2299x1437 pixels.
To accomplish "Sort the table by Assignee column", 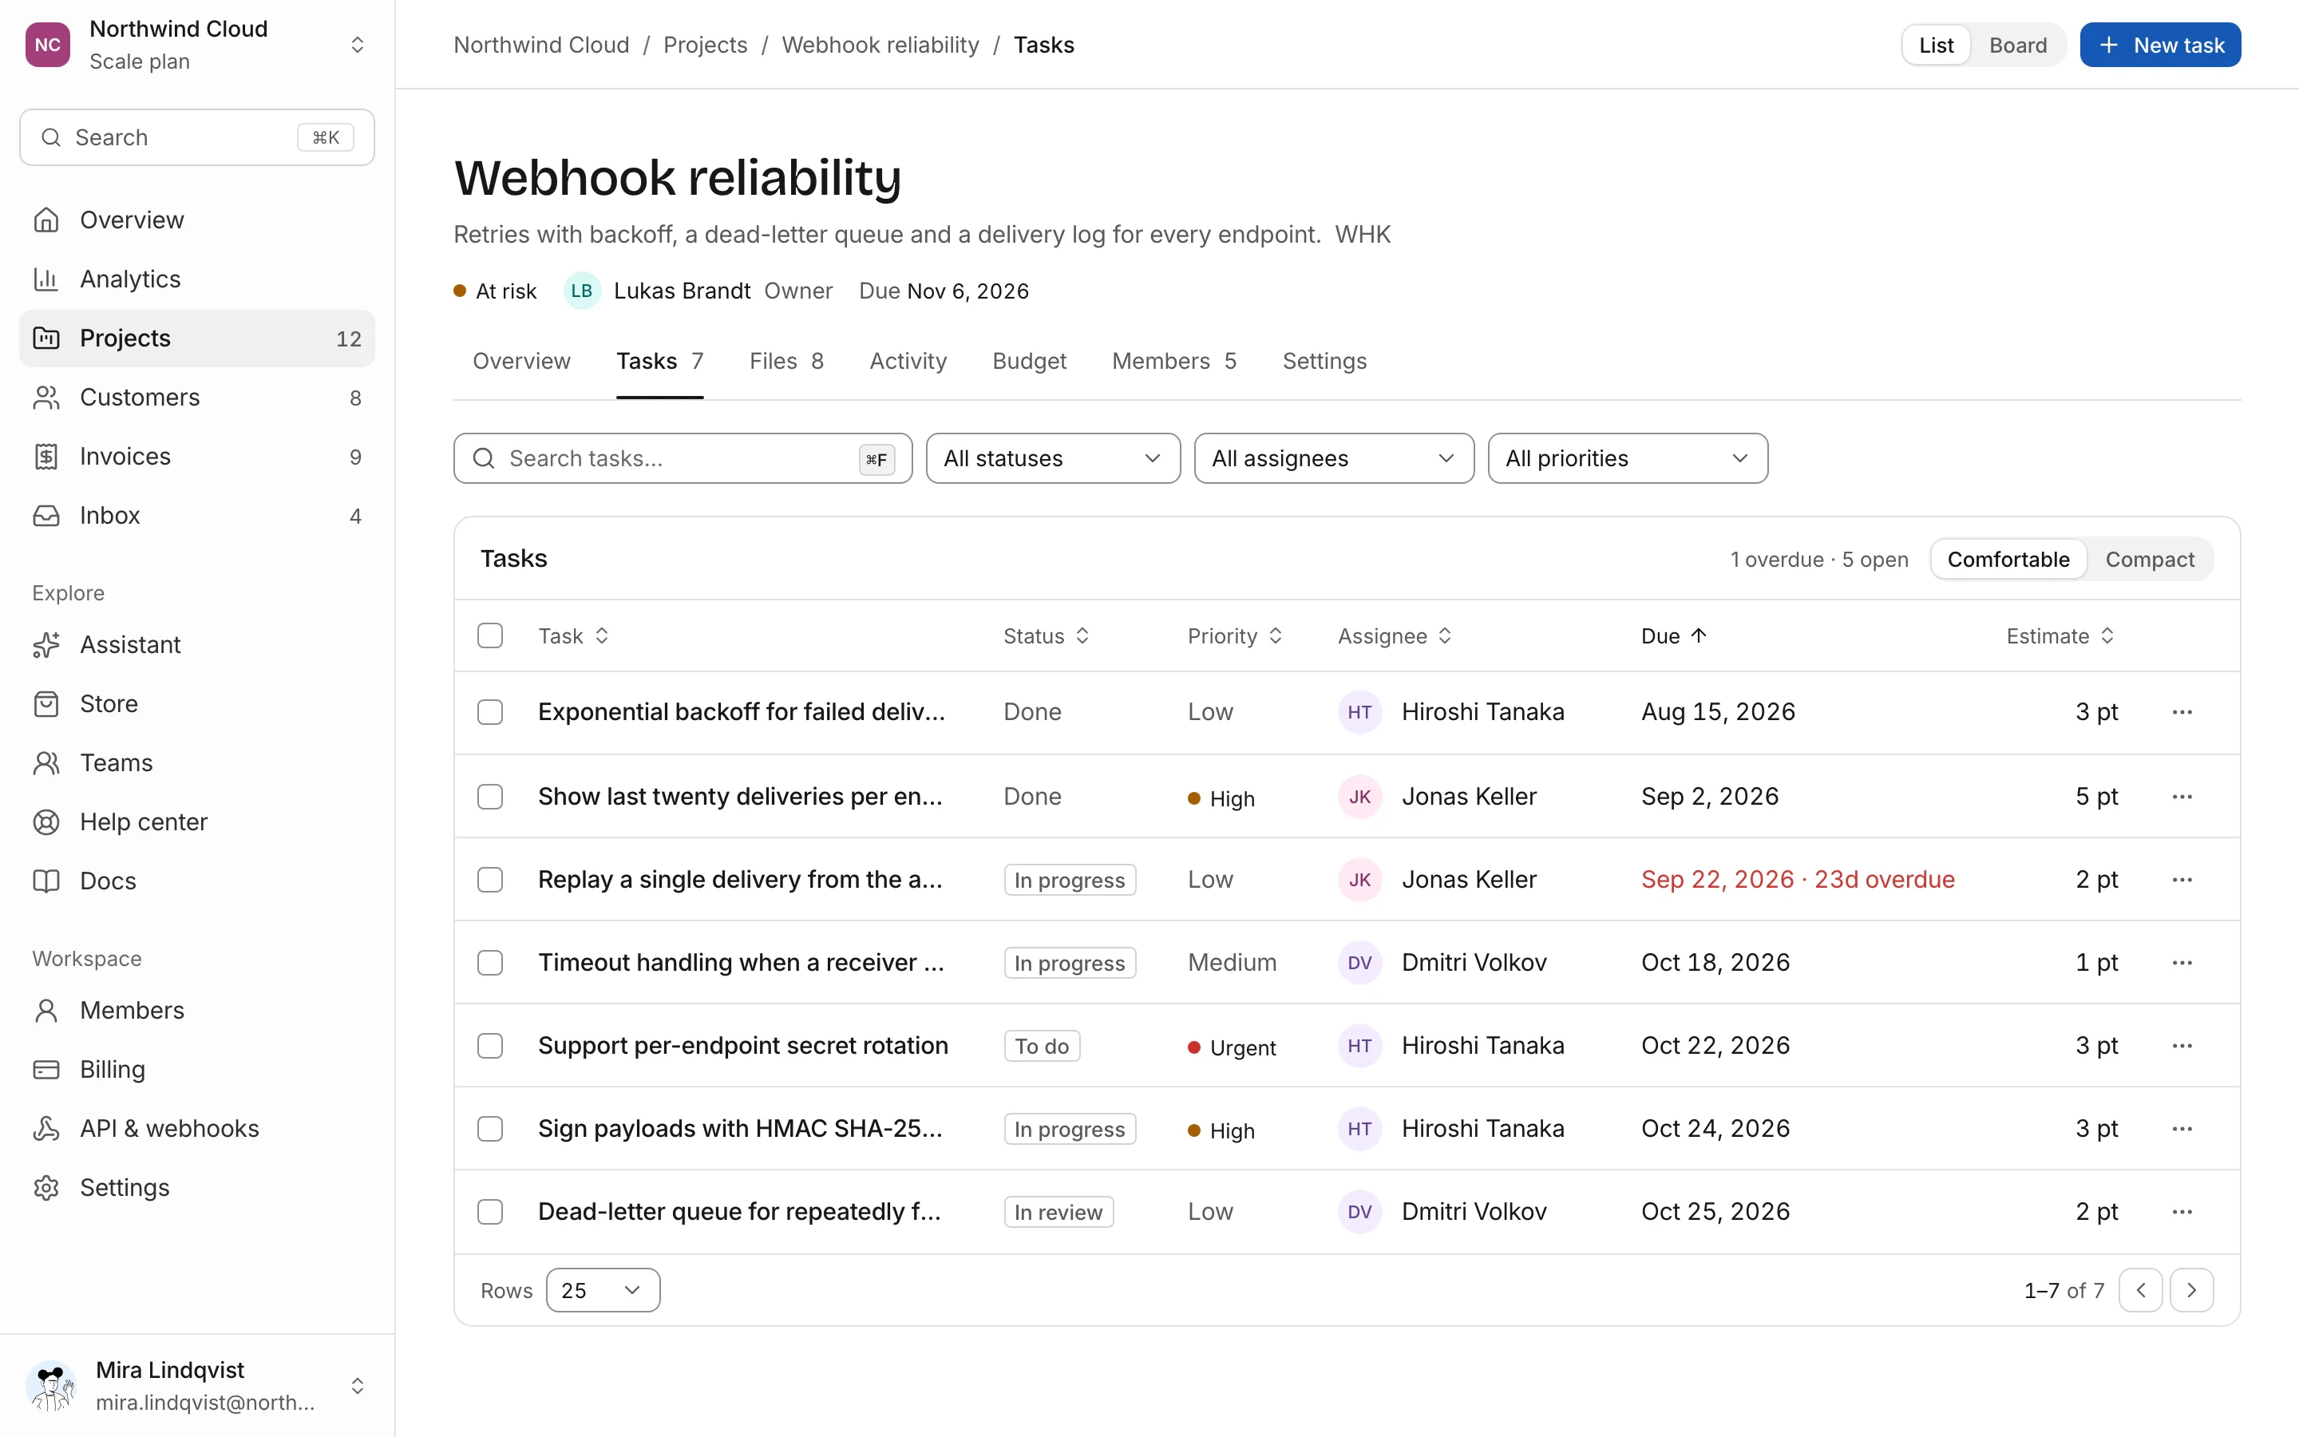I will [x=1395, y=635].
